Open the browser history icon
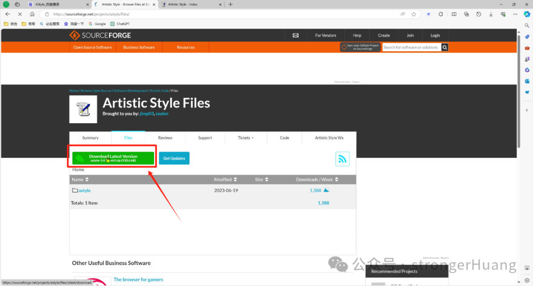Viewport: 533px width, 286px height. click(x=479, y=14)
